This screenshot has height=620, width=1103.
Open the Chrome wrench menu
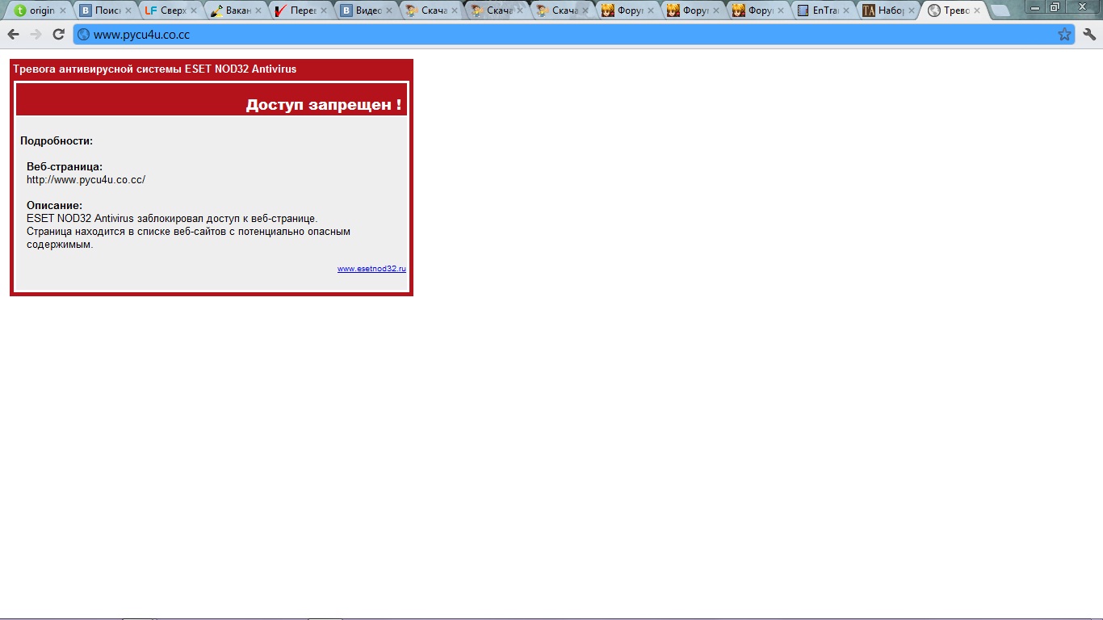1089,34
